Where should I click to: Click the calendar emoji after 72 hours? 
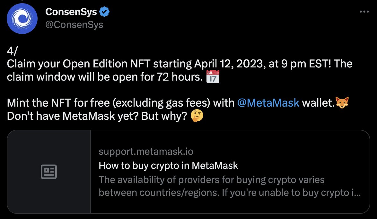213,77
